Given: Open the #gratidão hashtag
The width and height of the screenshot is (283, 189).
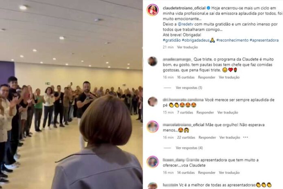Looking at the screenshot, I should [172, 40].
